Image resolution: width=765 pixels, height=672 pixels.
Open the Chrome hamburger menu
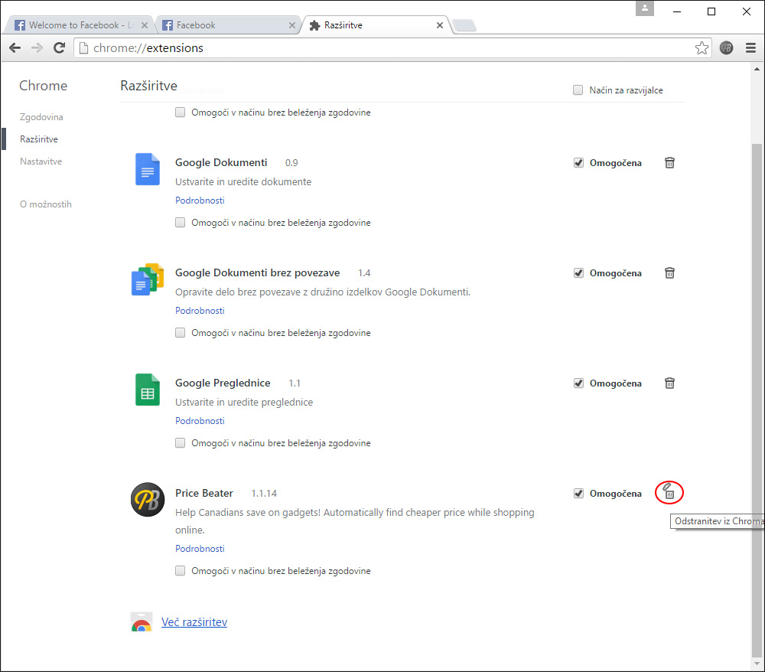pyautogui.click(x=750, y=47)
